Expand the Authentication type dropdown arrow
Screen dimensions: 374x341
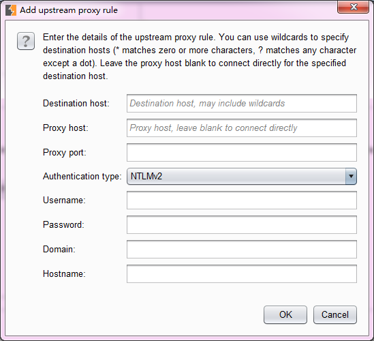point(351,177)
